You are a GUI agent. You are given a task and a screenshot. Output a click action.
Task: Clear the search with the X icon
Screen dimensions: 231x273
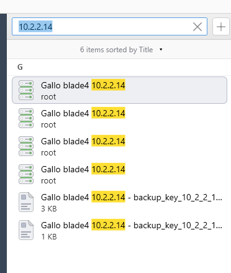[x=197, y=27]
